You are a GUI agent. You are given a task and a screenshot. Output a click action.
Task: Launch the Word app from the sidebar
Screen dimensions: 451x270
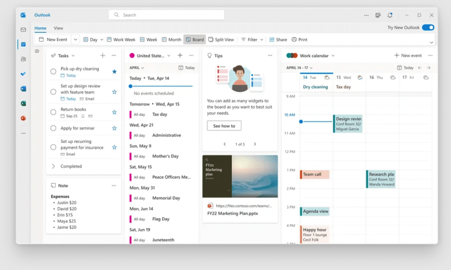23,89
